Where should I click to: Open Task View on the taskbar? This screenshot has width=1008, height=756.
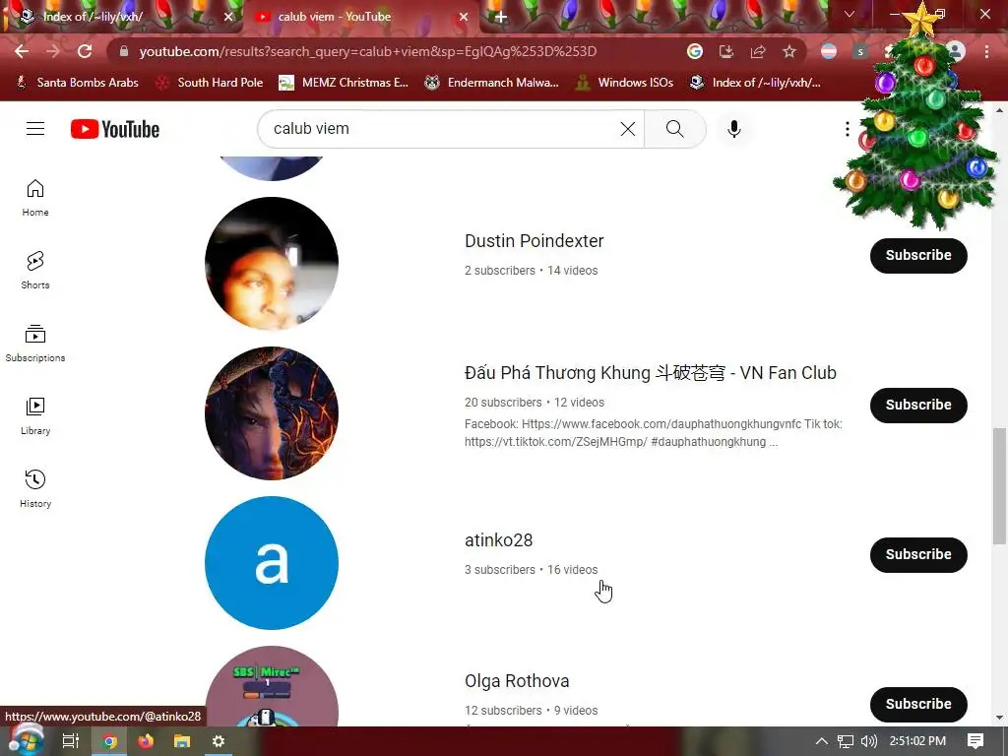tap(71, 741)
